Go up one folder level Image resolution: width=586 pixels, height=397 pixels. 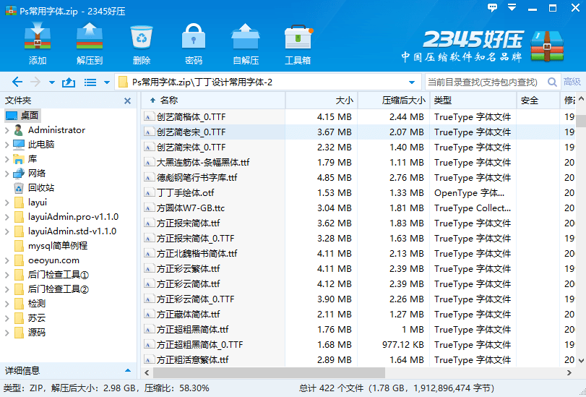pyautogui.click(x=69, y=82)
